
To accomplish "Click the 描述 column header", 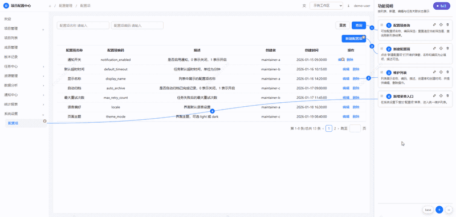I will (197, 50).
